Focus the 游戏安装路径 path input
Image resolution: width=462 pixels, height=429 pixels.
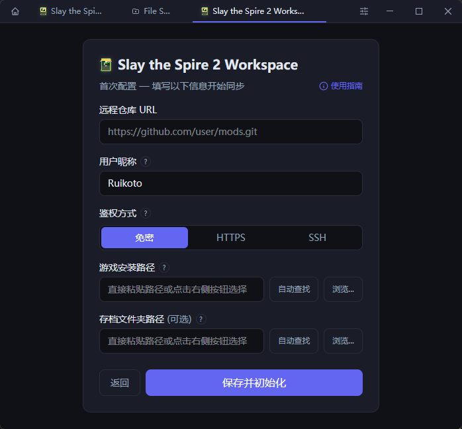pyautogui.click(x=181, y=289)
